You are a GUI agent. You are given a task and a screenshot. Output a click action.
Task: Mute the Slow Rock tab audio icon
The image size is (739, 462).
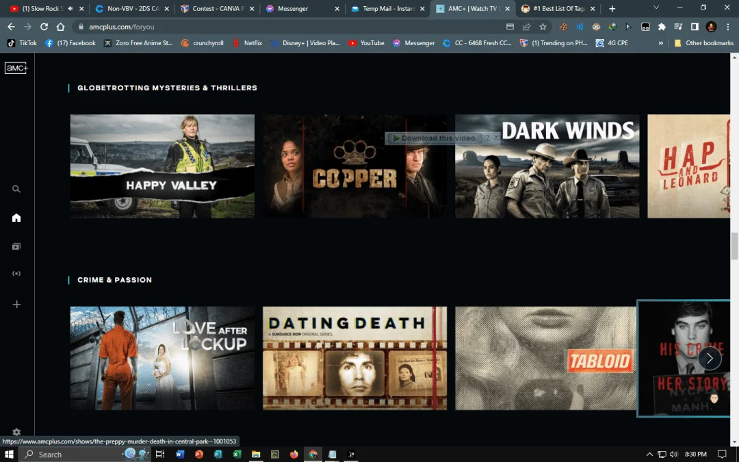coord(70,8)
